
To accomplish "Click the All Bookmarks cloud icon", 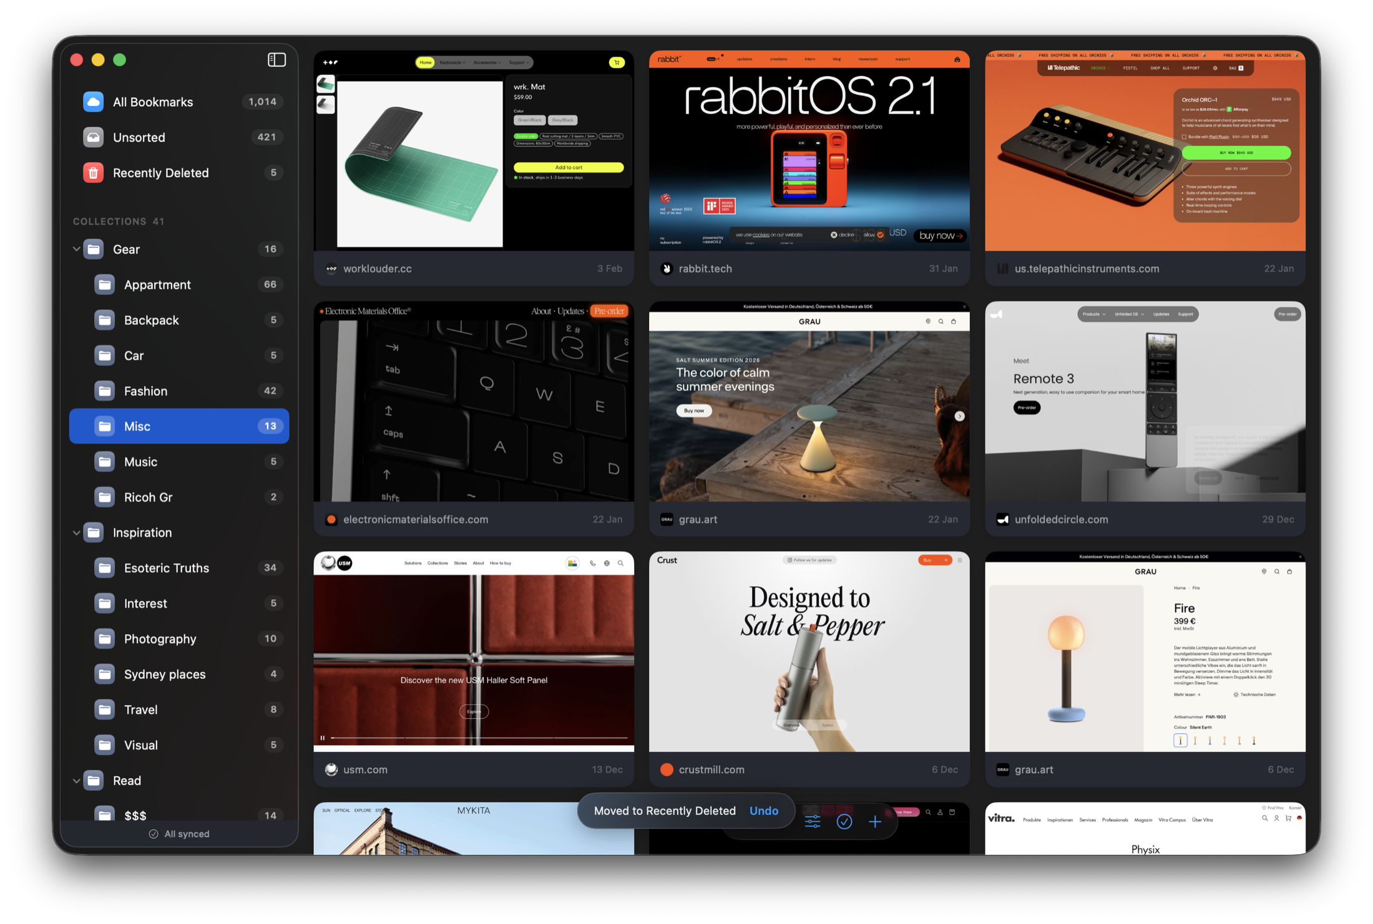I will coord(94,102).
